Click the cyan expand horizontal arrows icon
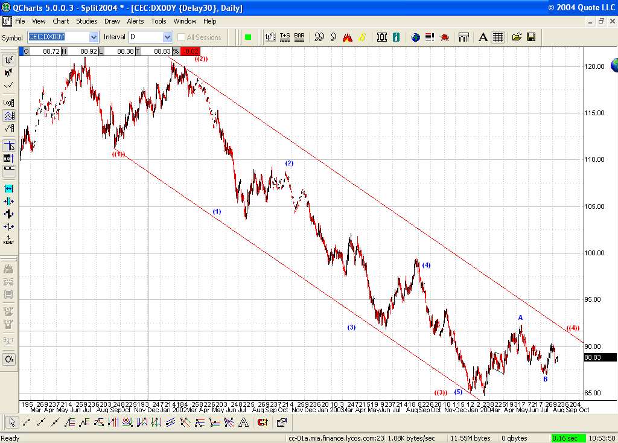 pyautogui.click(x=8, y=189)
